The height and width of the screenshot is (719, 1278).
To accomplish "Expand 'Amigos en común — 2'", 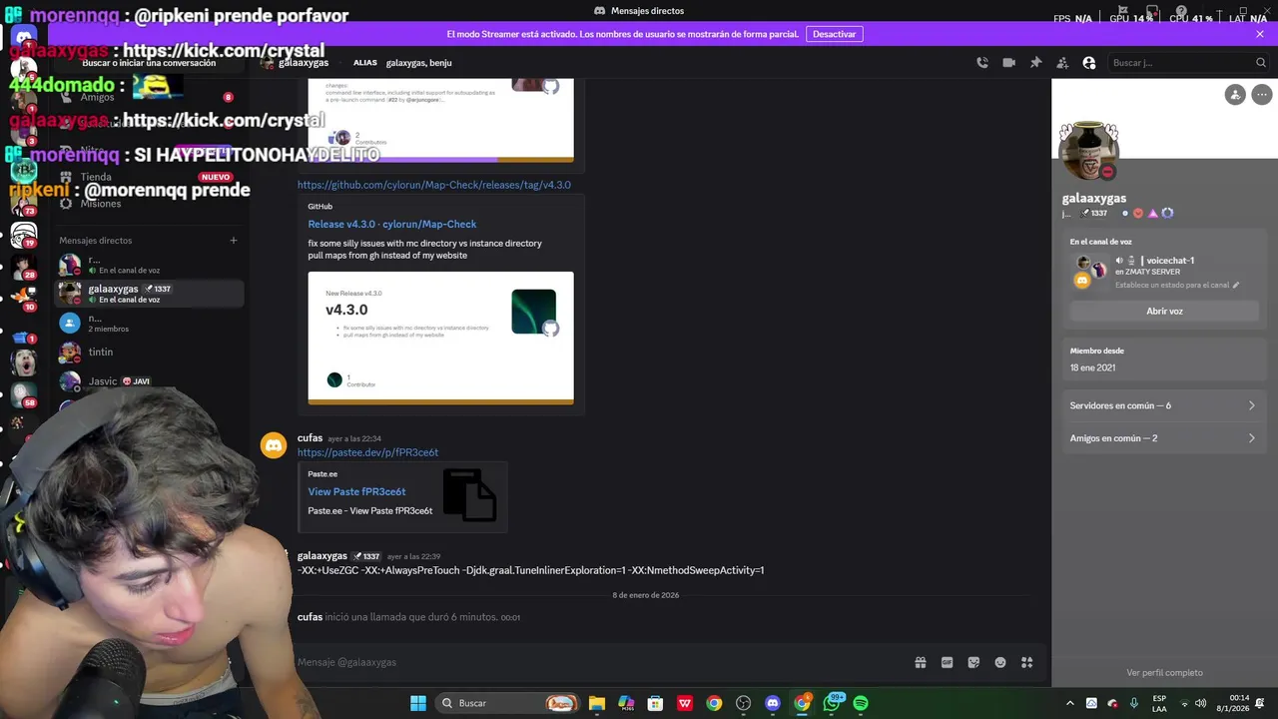I will [1164, 438].
